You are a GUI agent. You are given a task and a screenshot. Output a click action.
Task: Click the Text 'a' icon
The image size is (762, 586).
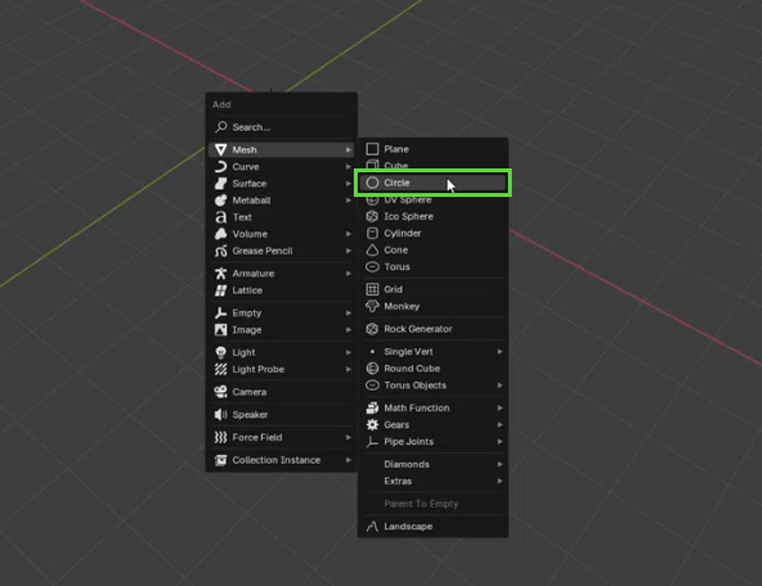click(x=221, y=217)
